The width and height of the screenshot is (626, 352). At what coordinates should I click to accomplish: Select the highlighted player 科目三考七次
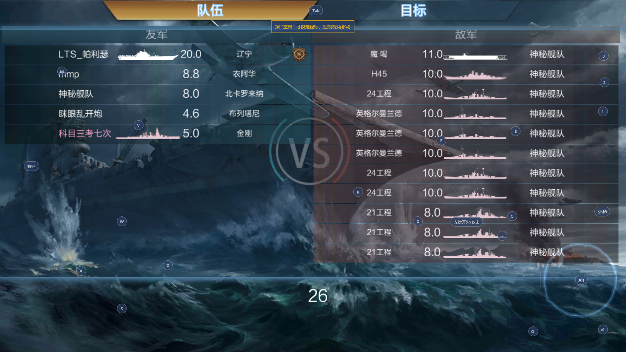85,133
